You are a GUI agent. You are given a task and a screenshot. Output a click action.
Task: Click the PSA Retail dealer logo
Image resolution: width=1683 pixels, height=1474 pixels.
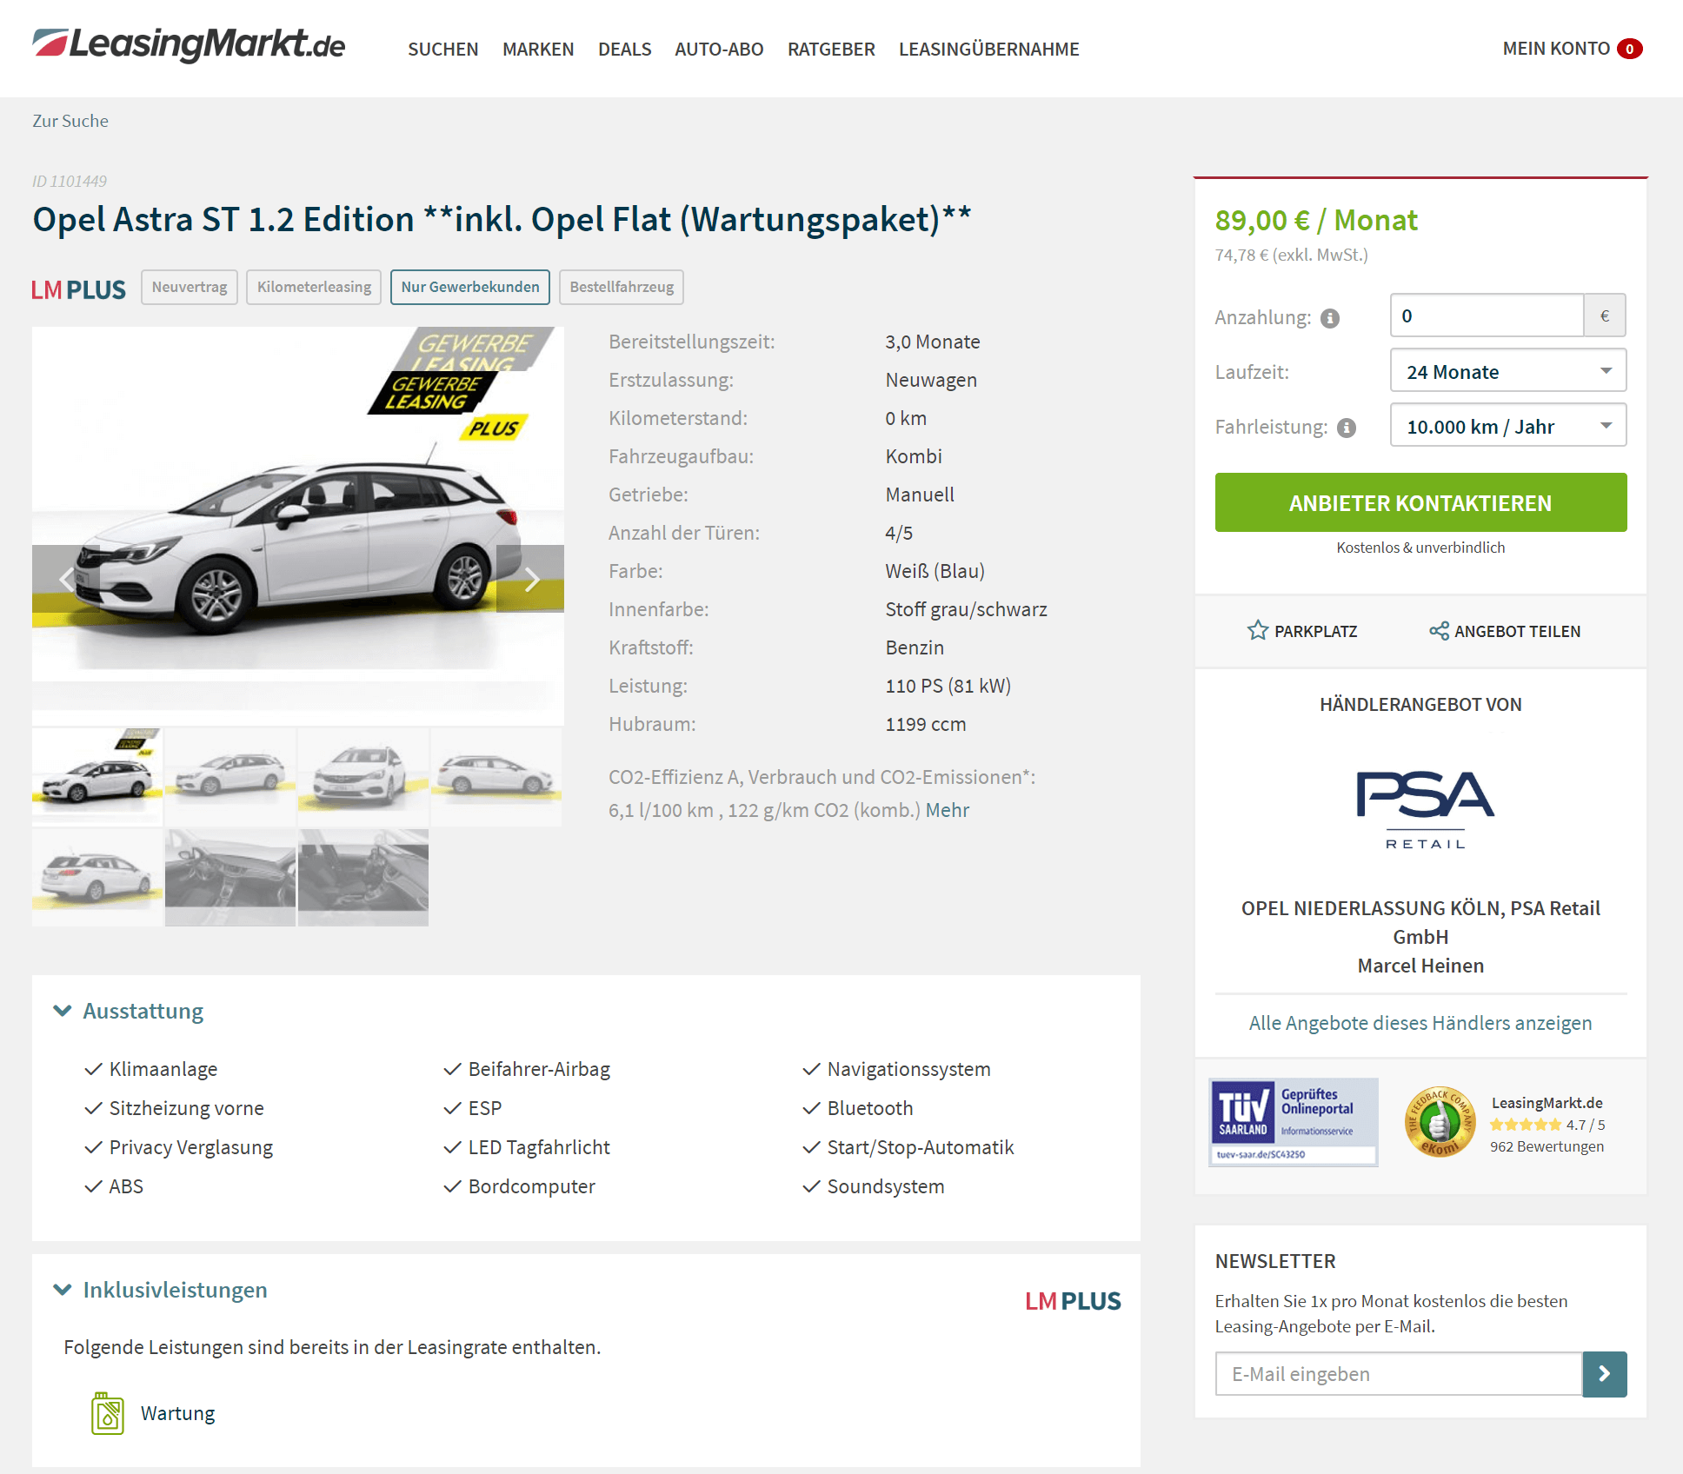point(1425,810)
